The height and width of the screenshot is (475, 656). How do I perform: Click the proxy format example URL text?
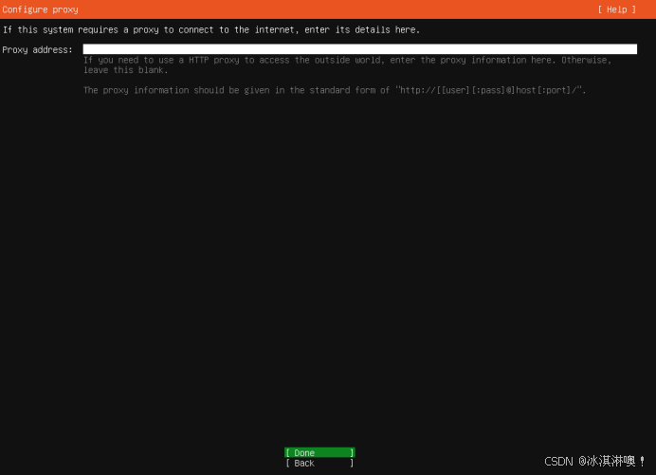click(x=489, y=90)
